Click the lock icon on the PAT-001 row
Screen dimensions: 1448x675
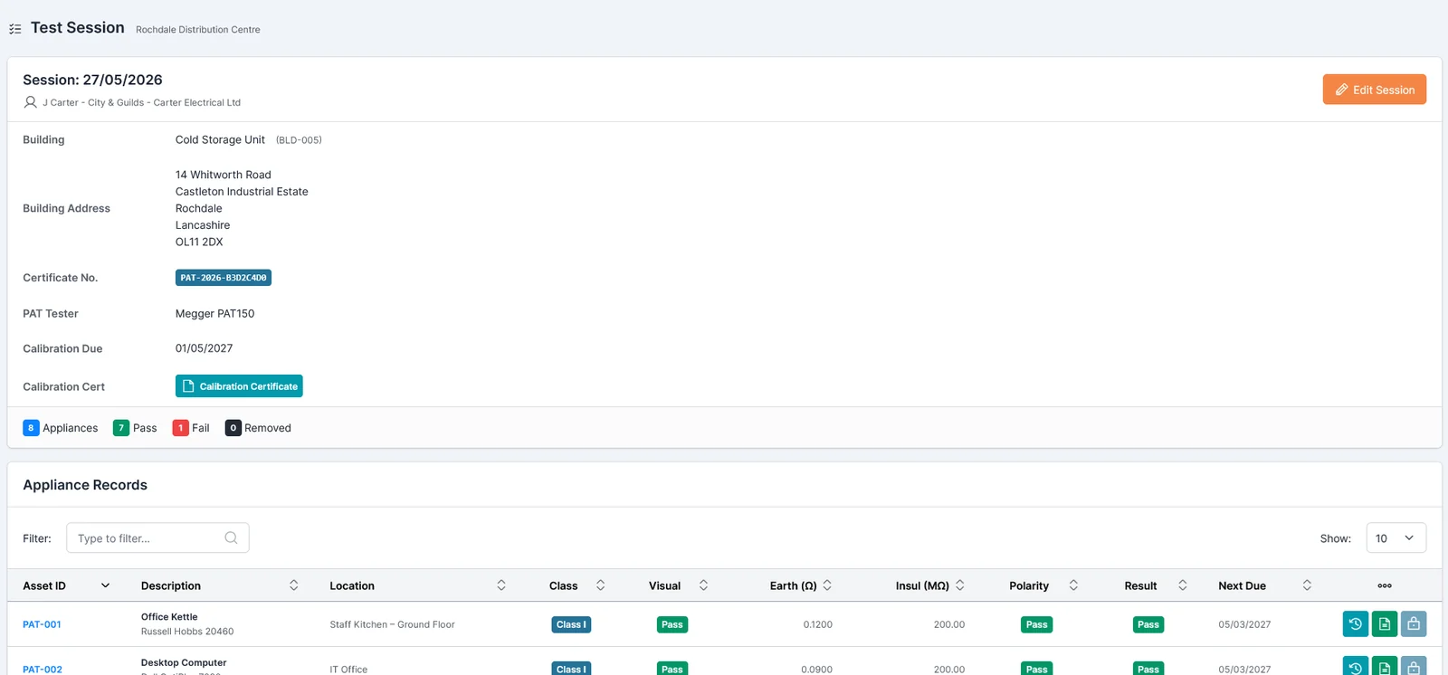coord(1414,624)
